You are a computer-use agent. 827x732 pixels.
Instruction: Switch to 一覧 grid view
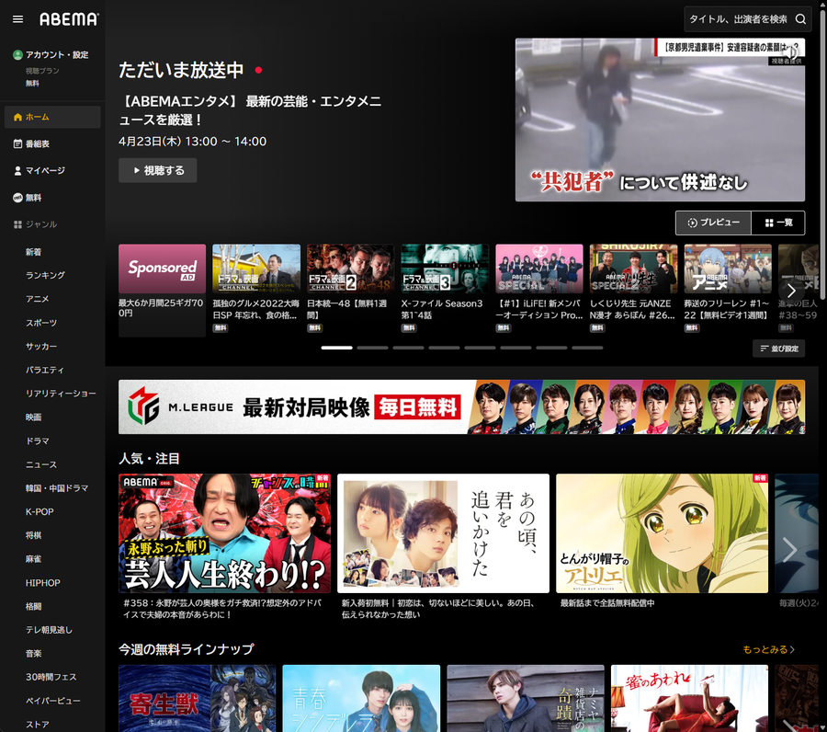778,223
